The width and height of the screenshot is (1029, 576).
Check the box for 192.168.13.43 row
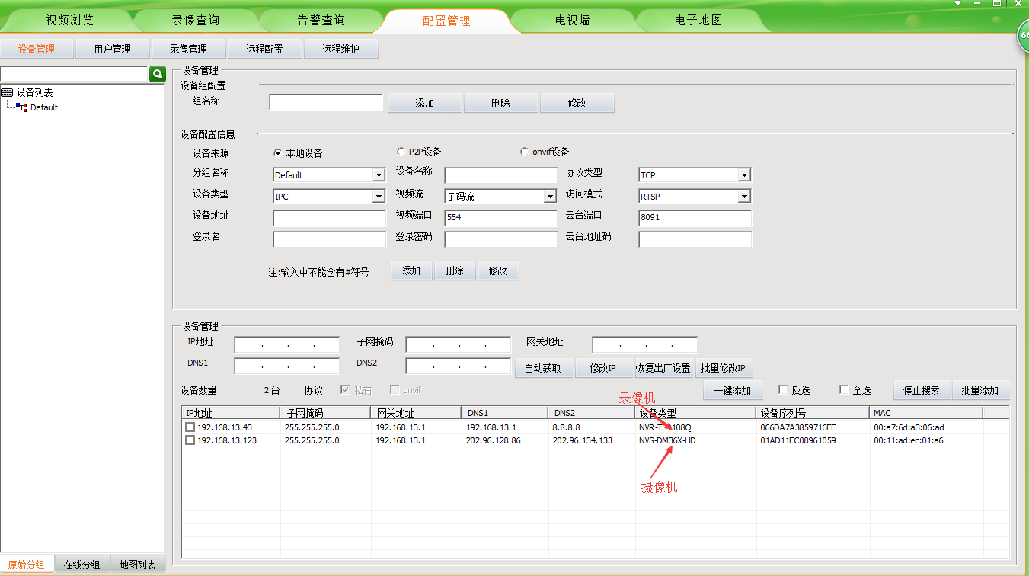(190, 427)
